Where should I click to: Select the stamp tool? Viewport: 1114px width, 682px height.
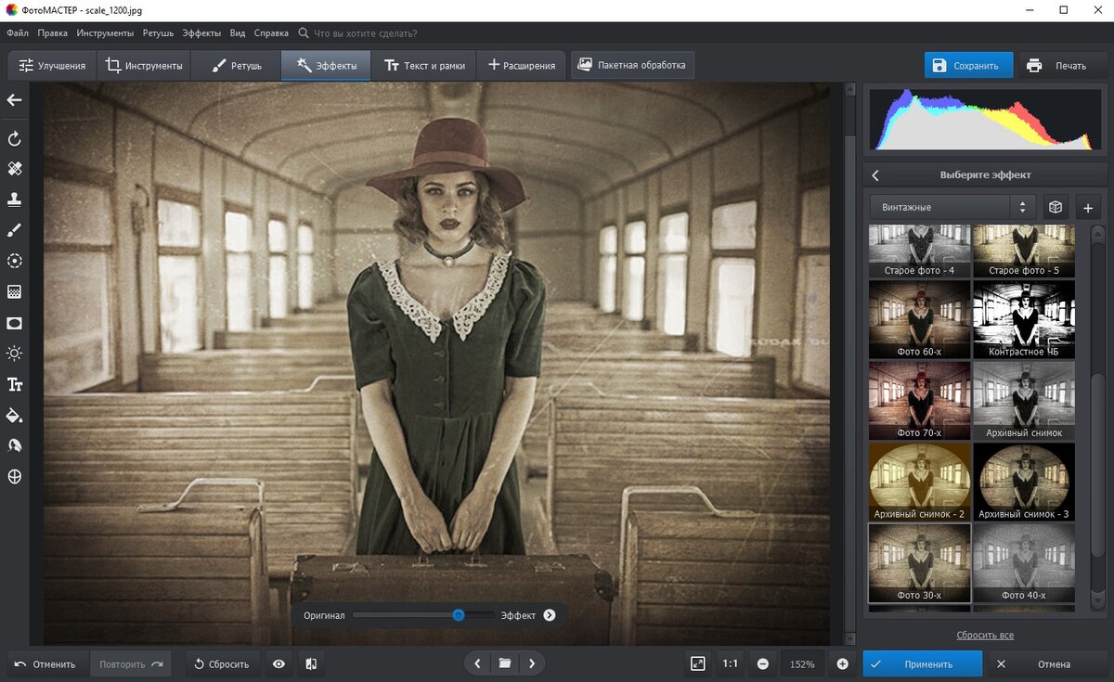coord(14,199)
